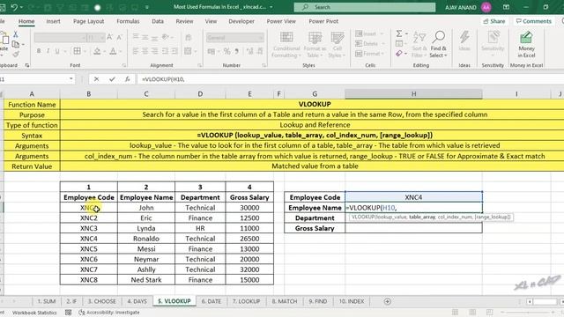Open Conditional Formatting
564x317 pixels.
(286, 44)
